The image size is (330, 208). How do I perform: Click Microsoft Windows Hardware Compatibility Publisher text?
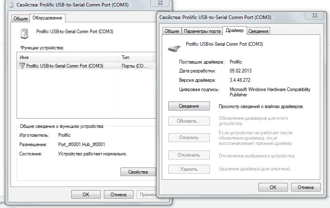click(x=270, y=92)
